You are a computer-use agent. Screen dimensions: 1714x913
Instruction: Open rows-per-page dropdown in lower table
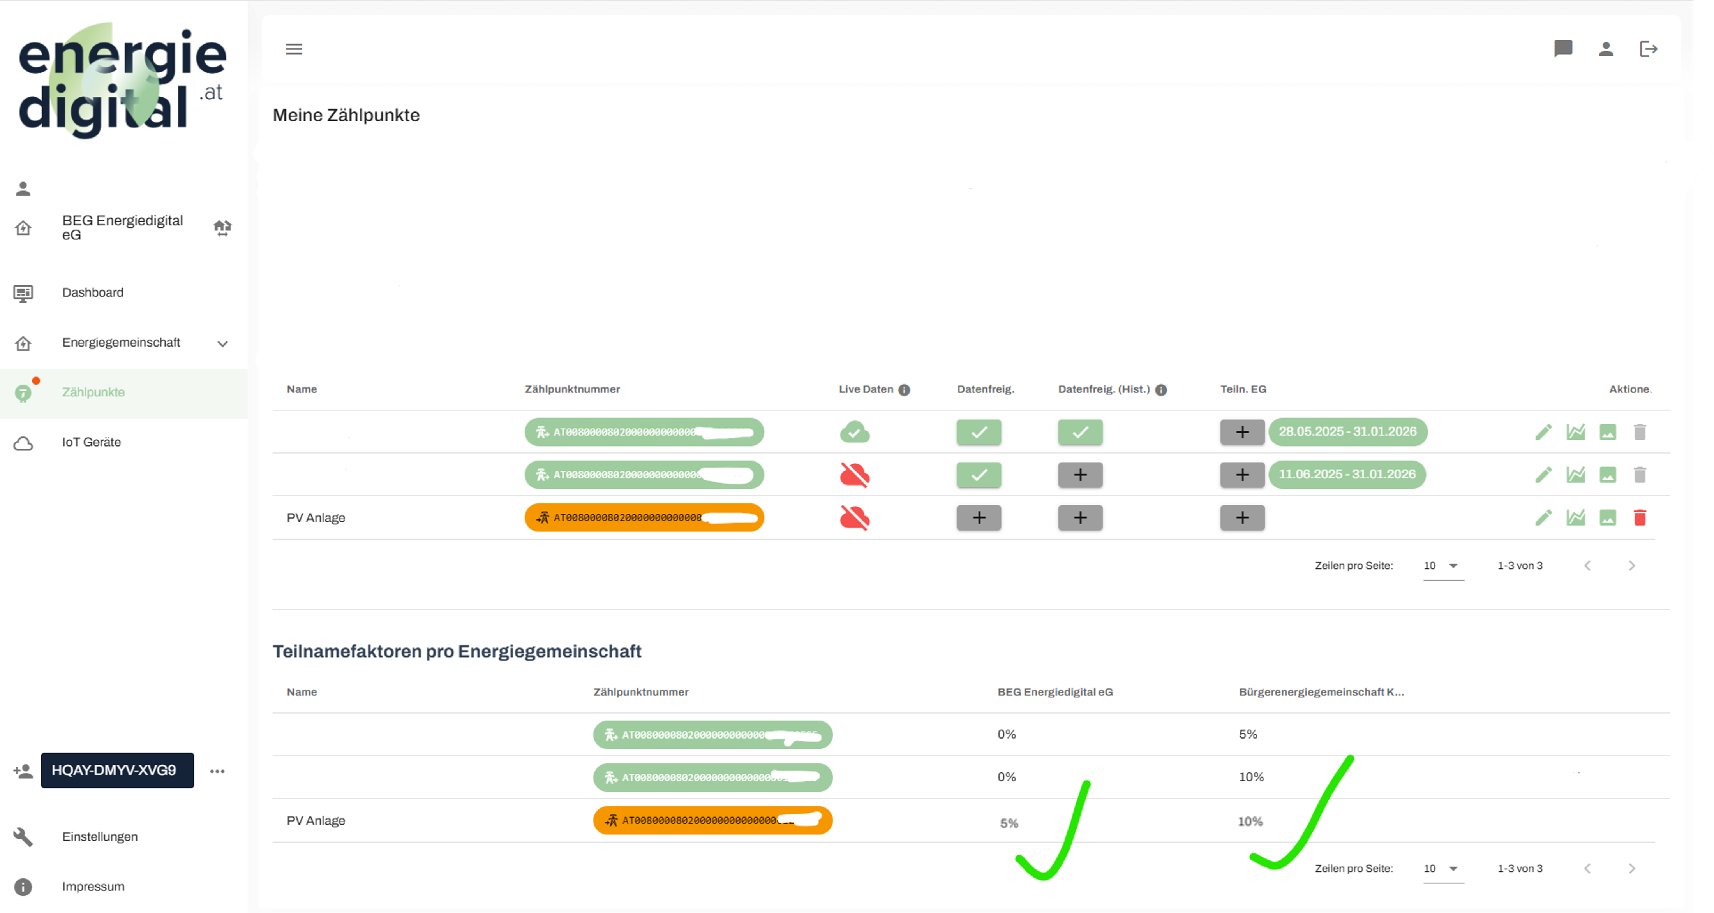[x=1442, y=869]
